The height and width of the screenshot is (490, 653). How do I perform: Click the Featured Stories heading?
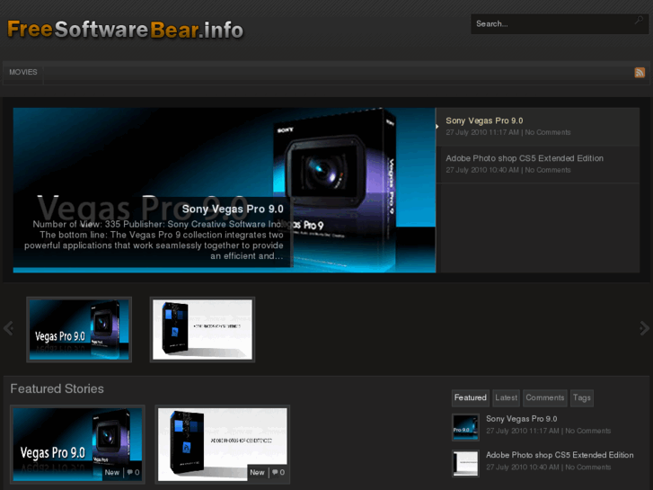57,388
